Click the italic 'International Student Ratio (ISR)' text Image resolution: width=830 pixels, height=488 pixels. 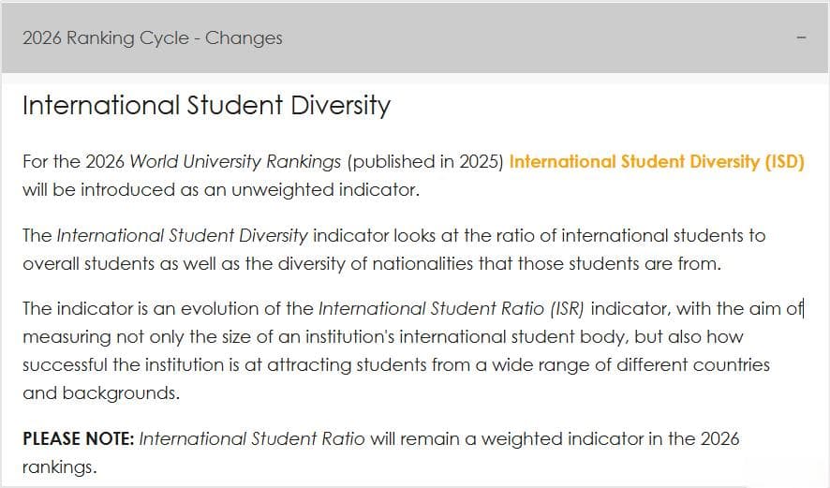pos(452,308)
